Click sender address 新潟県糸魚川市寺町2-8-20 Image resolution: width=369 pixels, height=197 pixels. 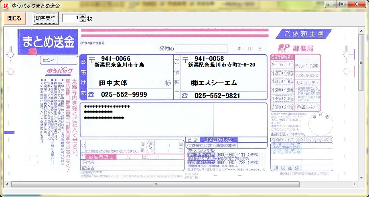click(221, 65)
